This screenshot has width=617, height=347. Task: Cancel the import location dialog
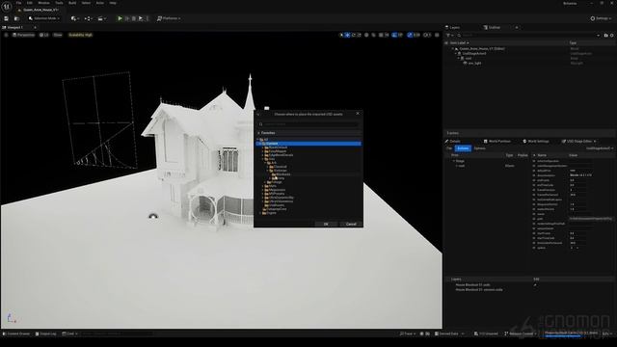pos(351,224)
